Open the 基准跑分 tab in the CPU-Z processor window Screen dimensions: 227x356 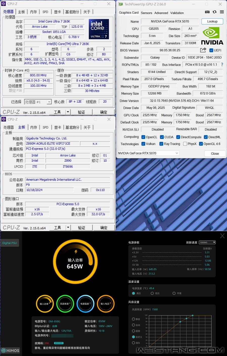(72, 12)
